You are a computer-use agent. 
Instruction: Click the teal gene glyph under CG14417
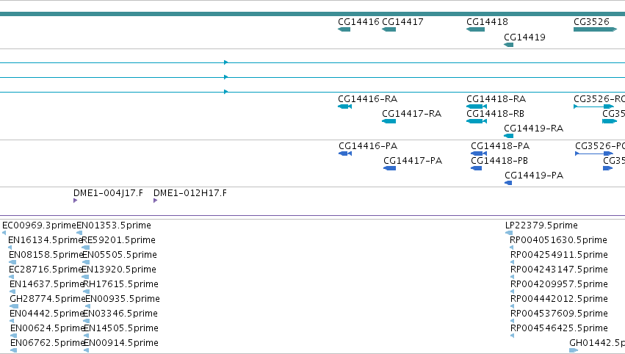tap(389, 29)
